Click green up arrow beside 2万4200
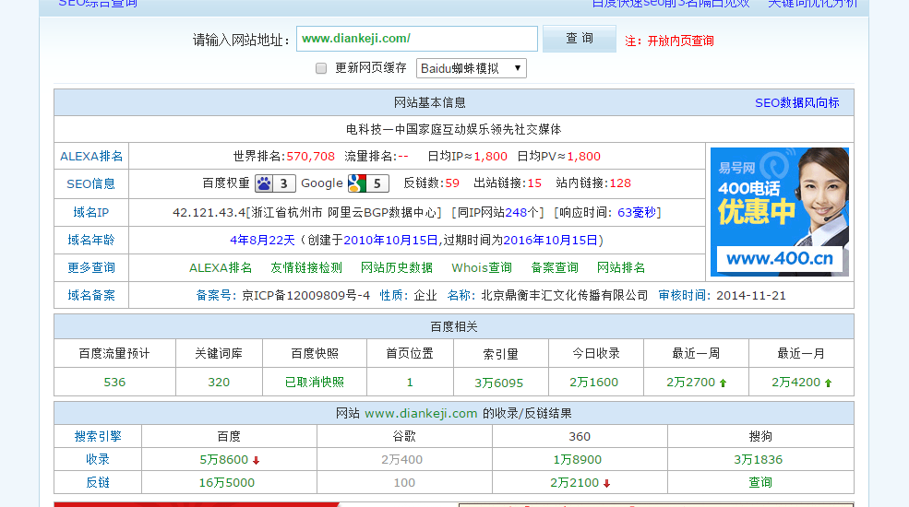This screenshot has width=909, height=507. 828,383
